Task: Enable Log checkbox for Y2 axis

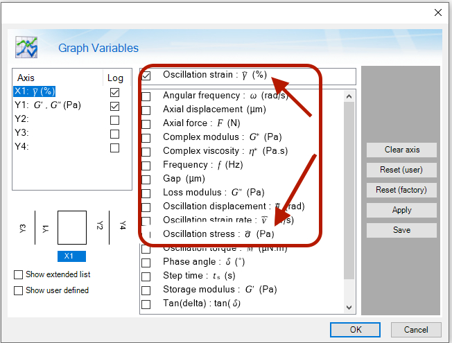Action: coord(114,120)
